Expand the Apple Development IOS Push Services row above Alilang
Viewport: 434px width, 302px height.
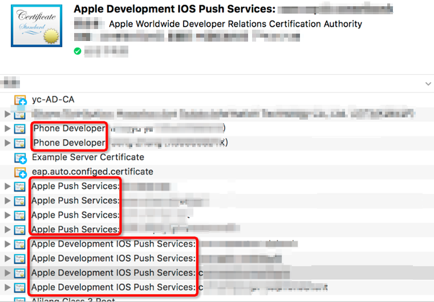coord(7,287)
